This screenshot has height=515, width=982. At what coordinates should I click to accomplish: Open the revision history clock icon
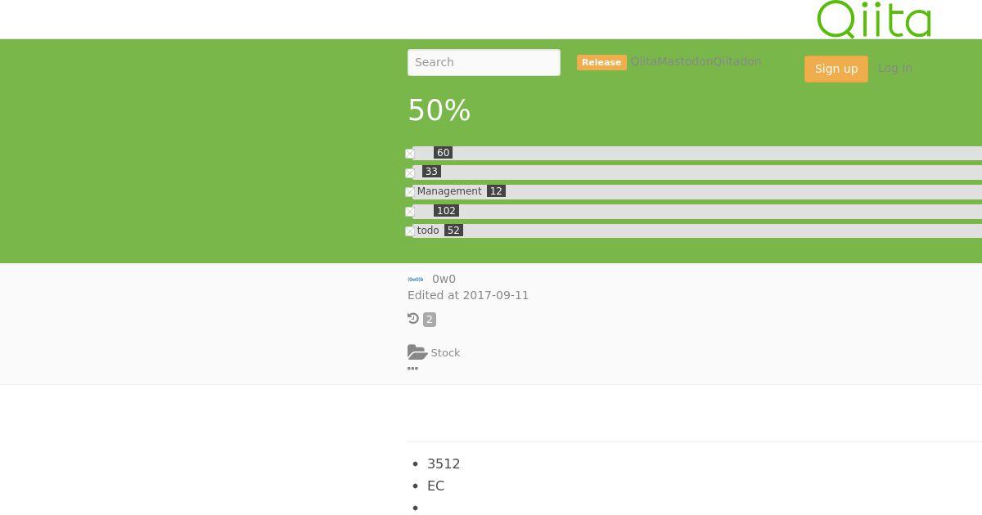tap(413, 319)
